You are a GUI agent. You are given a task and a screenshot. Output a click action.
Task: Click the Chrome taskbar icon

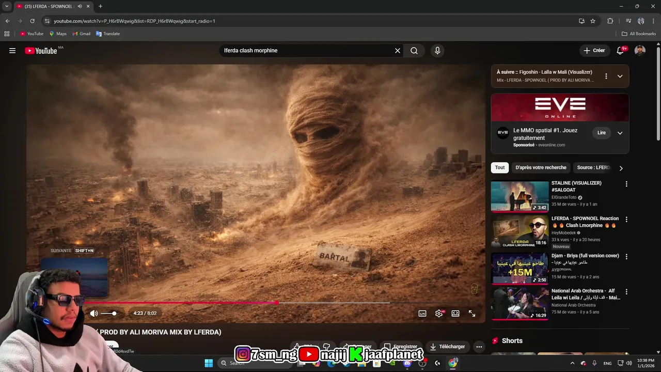(453, 363)
